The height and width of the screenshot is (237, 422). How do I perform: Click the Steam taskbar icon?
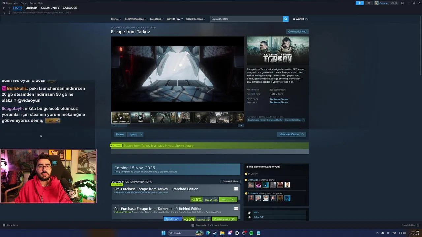pos(215,233)
